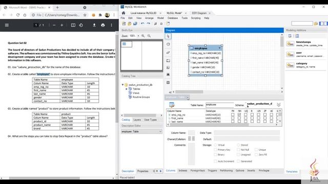Uncheck NN for the emp_reg_no column

[x=239, y=114]
